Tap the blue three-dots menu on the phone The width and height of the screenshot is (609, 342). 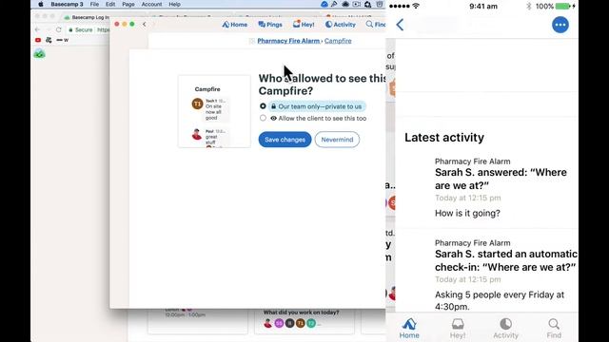[x=560, y=25]
